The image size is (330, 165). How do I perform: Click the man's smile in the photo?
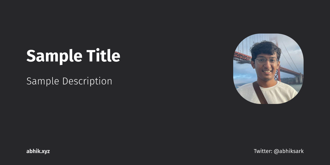pos(266,71)
